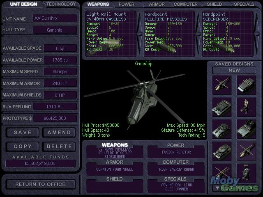Open the Hull Type Gunship selector
The width and height of the screenshot is (263, 197).
coord(55,30)
